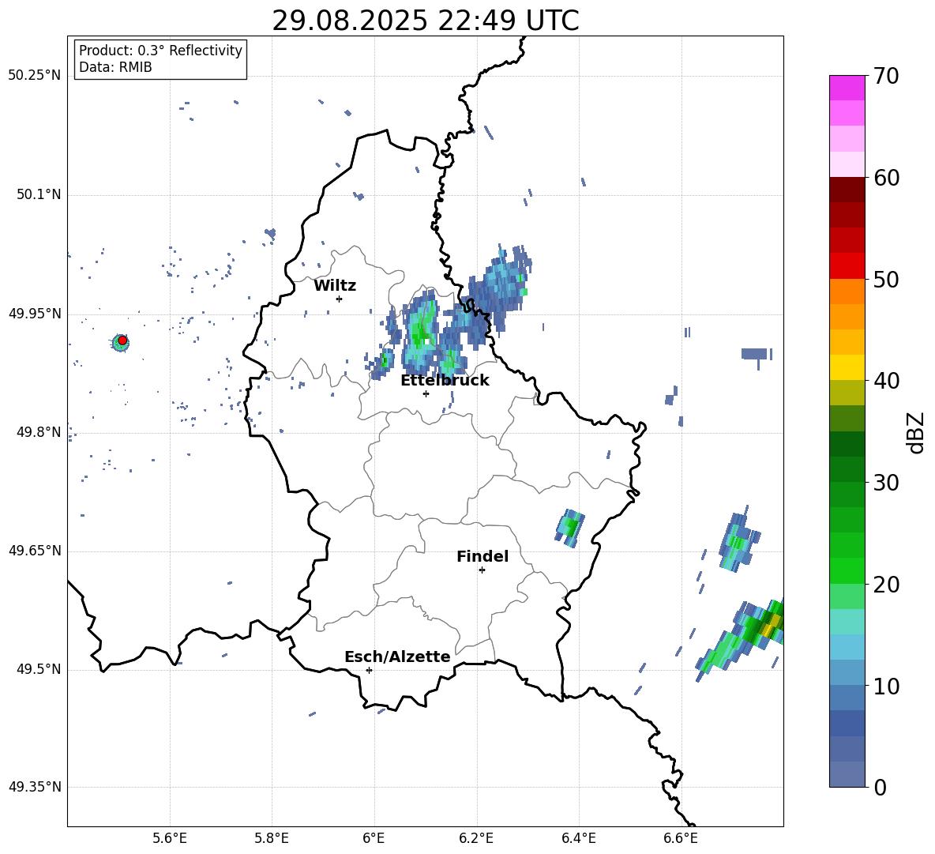Viewport: 935px width, 854px height.
Task: Click the dark green colorbar swatch near 30
Action: (x=847, y=469)
